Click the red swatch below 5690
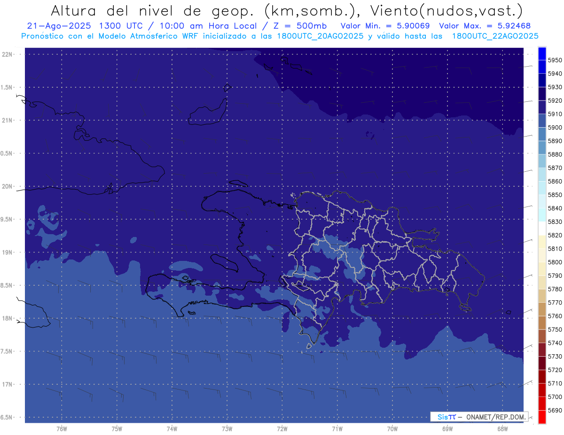564x435 pixels. click(x=542, y=417)
